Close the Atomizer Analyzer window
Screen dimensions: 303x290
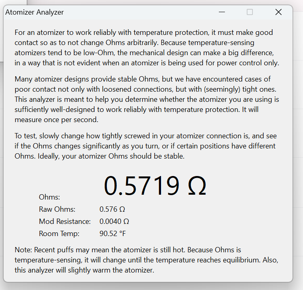278,12
